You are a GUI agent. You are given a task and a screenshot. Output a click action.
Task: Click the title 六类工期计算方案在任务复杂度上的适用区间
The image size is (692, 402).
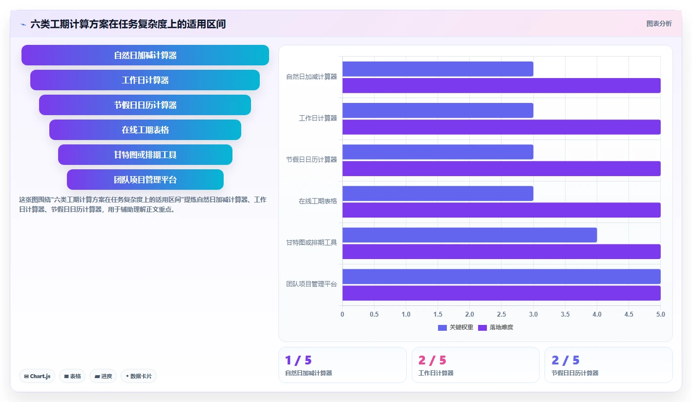[128, 24]
